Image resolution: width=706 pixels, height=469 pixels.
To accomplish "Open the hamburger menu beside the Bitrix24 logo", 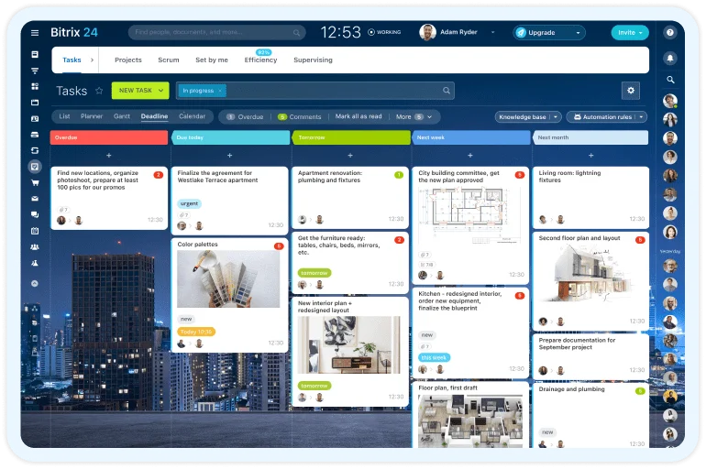I will pyautogui.click(x=35, y=33).
